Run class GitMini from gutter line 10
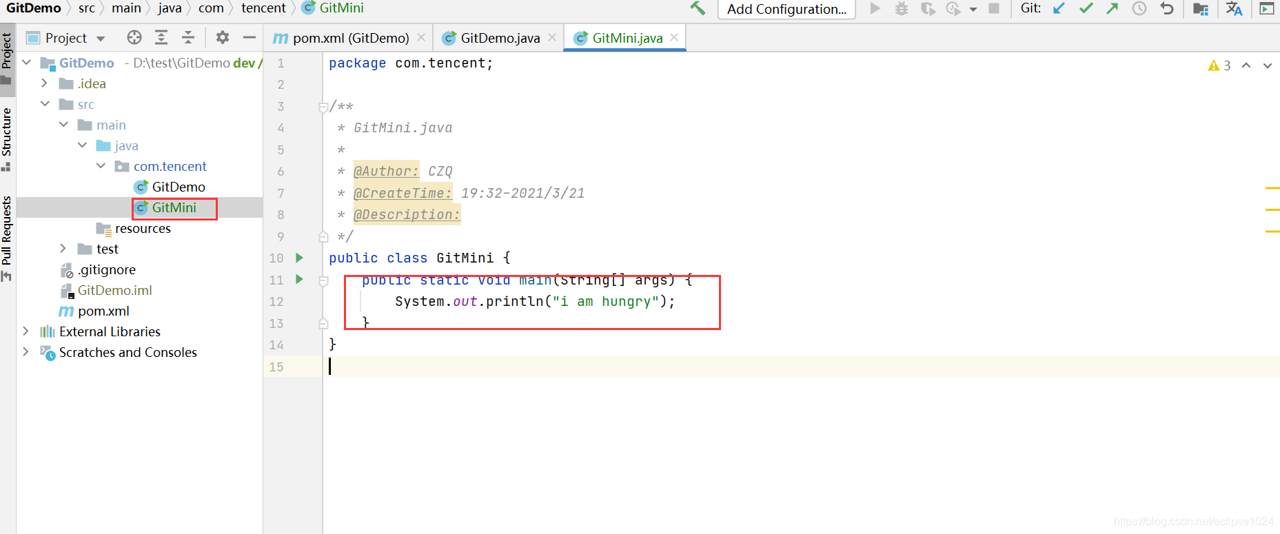The height and width of the screenshot is (534, 1280). coord(299,258)
